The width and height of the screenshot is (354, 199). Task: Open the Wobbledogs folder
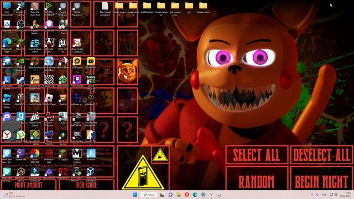pyautogui.click(x=147, y=6)
